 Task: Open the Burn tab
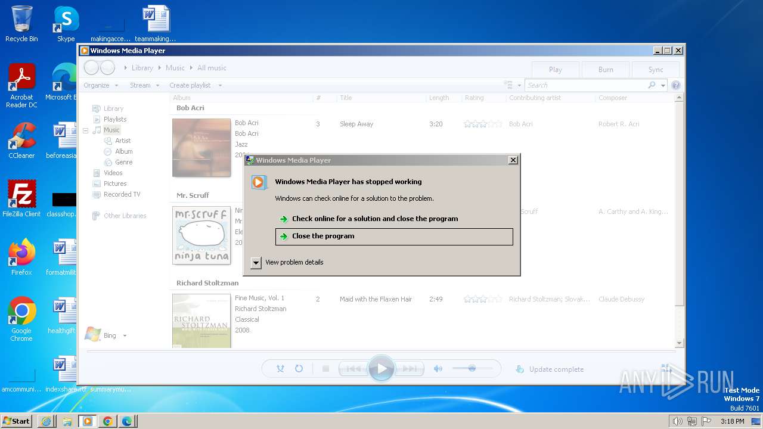(606, 69)
